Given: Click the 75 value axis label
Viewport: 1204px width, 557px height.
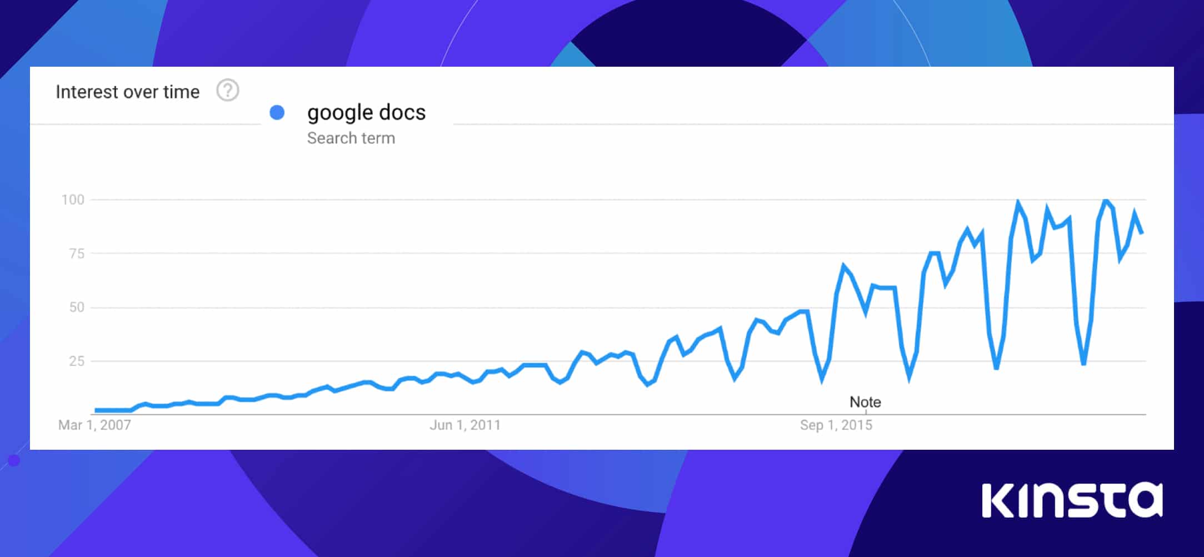Looking at the screenshot, I should click(x=77, y=253).
